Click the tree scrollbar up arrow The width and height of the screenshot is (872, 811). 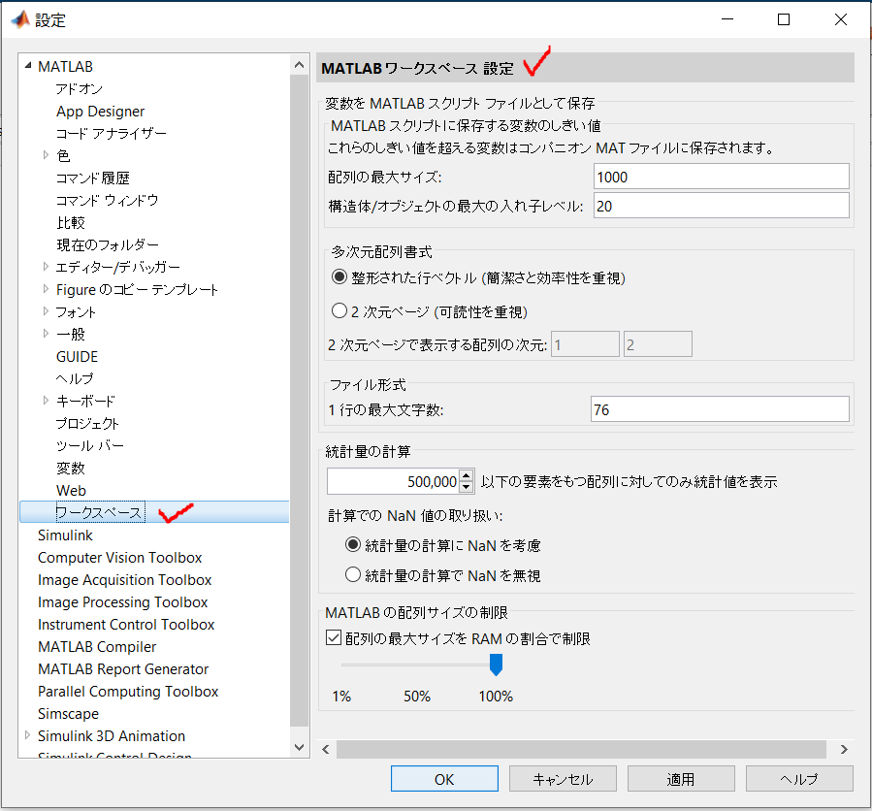299,65
